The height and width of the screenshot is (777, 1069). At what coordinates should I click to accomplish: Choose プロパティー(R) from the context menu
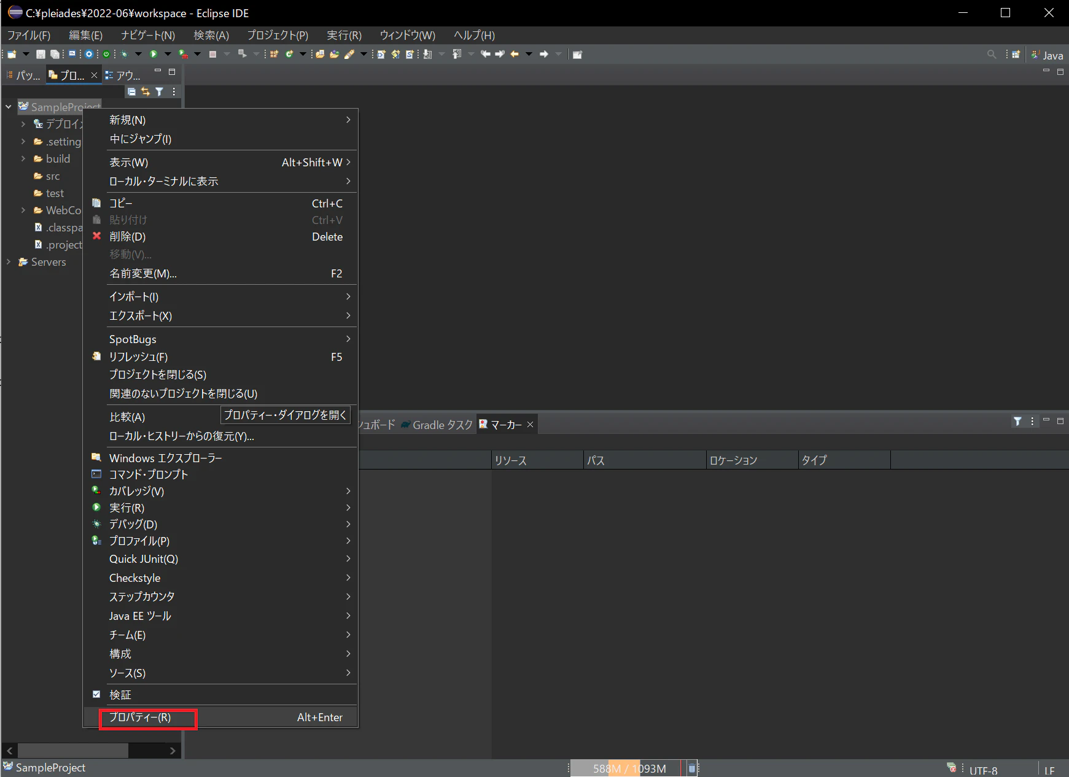point(220,717)
